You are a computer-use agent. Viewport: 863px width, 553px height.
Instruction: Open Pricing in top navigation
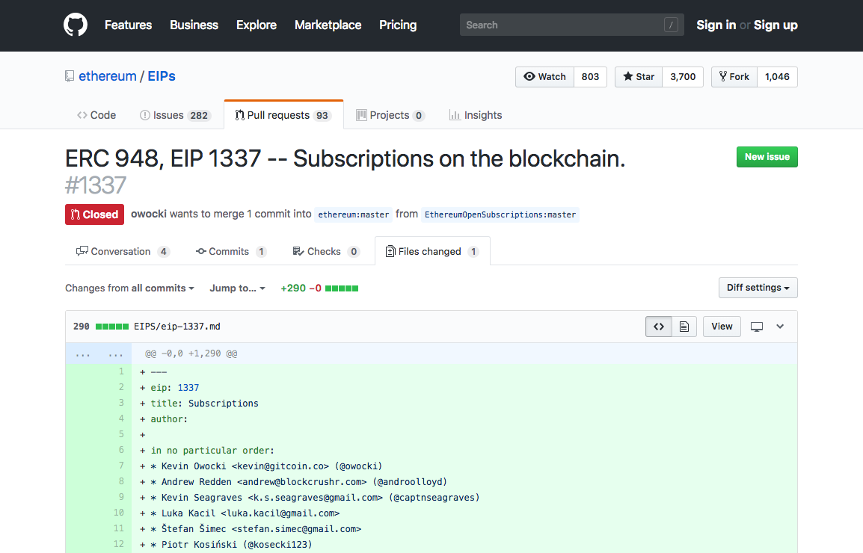point(398,25)
